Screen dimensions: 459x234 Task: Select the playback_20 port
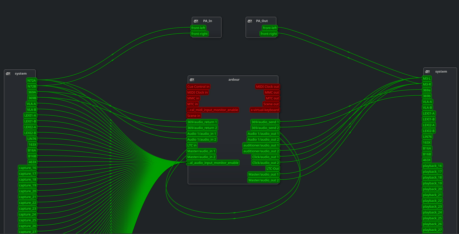click(x=432, y=189)
